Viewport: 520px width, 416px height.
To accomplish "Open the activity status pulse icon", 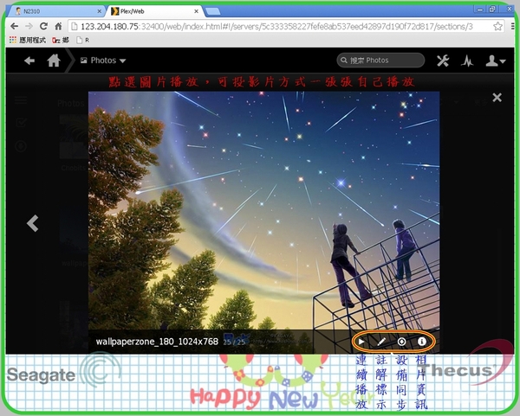I will pyautogui.click(x=467, y=61).
